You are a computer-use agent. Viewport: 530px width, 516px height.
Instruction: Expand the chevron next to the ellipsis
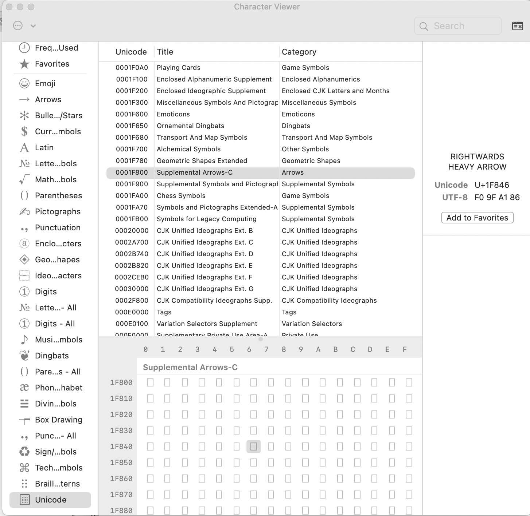[33, 26]
